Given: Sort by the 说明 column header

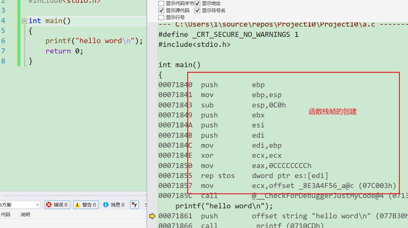Looking at the screenshot, I should (25, 215).
